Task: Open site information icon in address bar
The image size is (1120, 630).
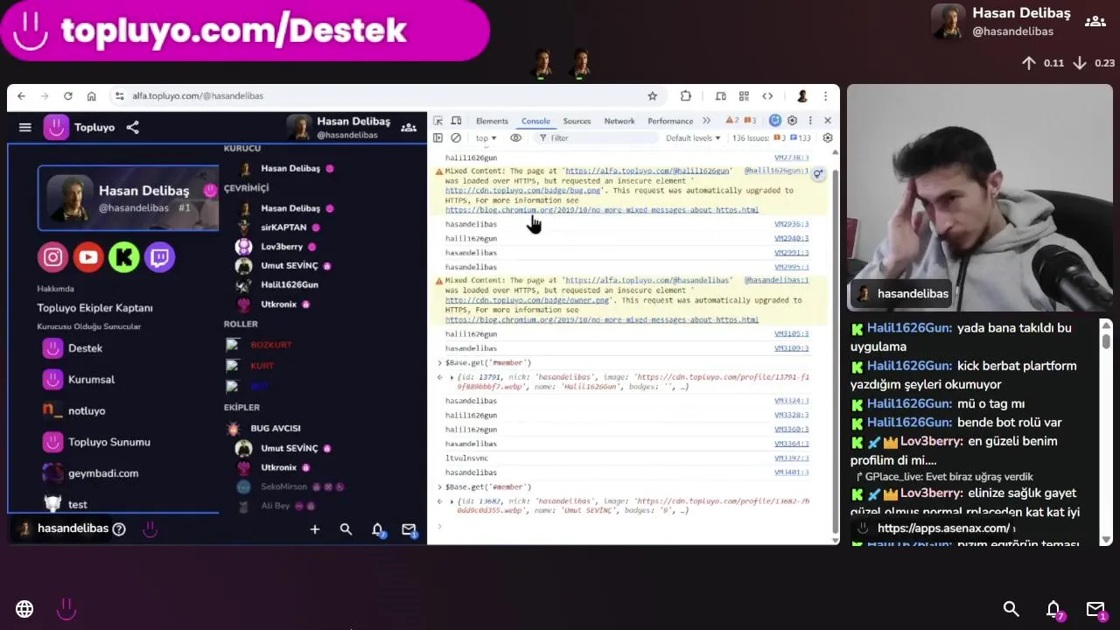Action: [x=119, y=96]
